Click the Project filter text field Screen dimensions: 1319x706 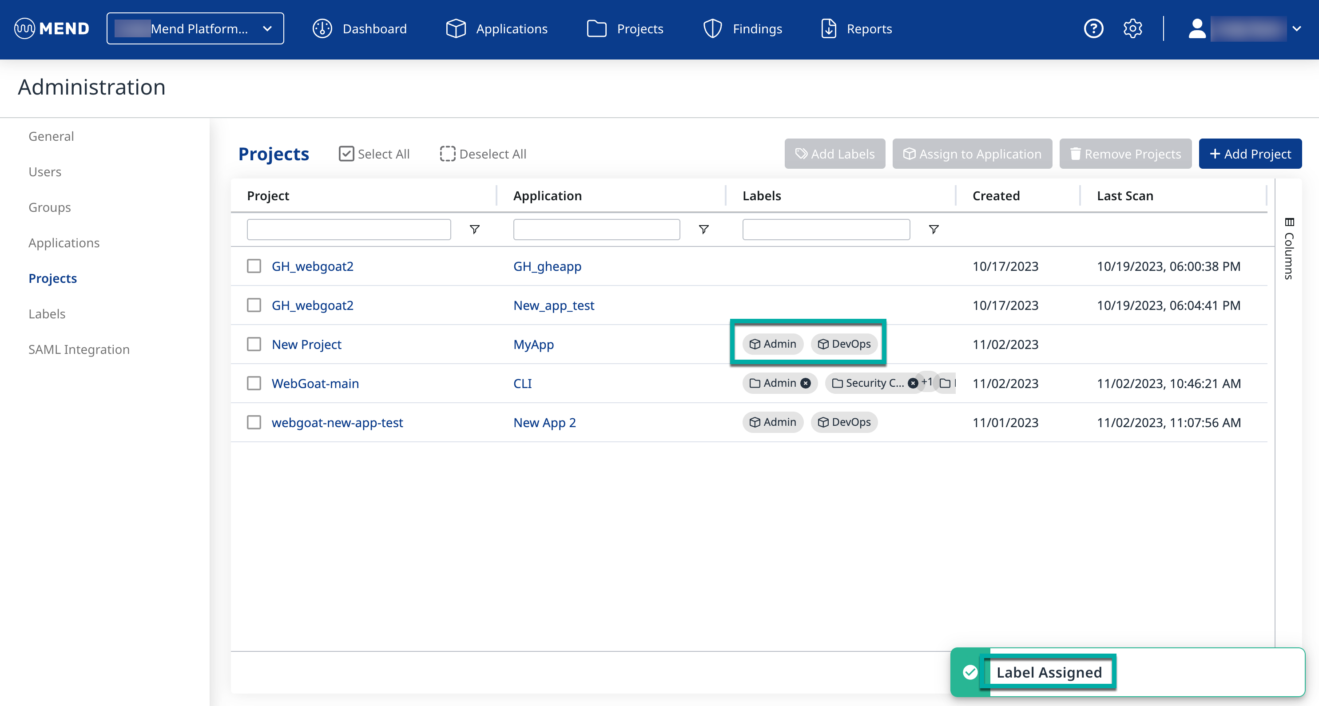(349, 230)
